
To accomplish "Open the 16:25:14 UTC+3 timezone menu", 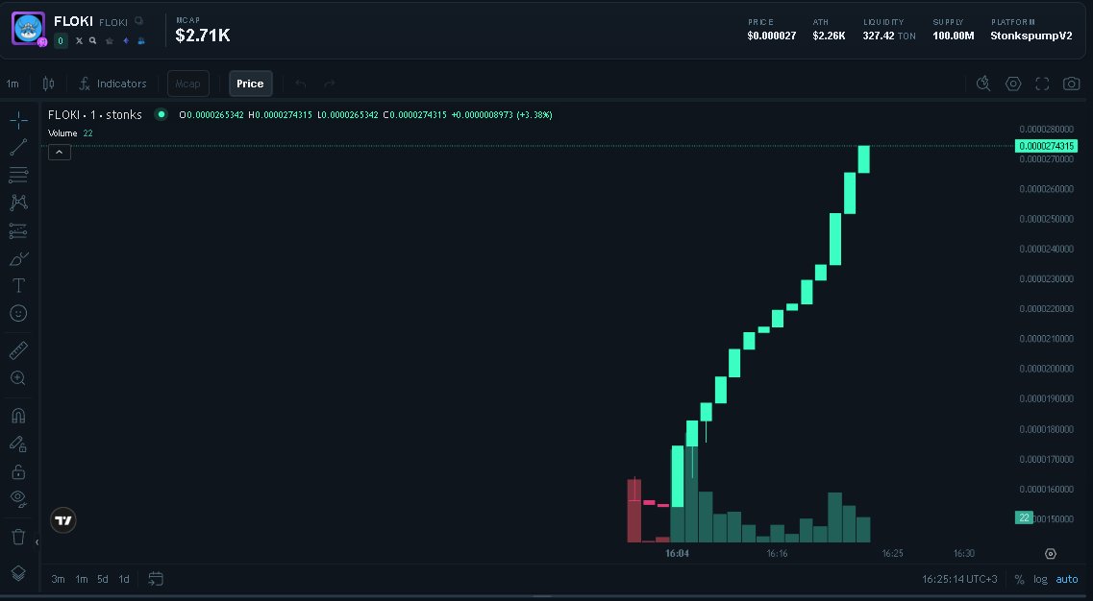I will [x=959, y=579].
